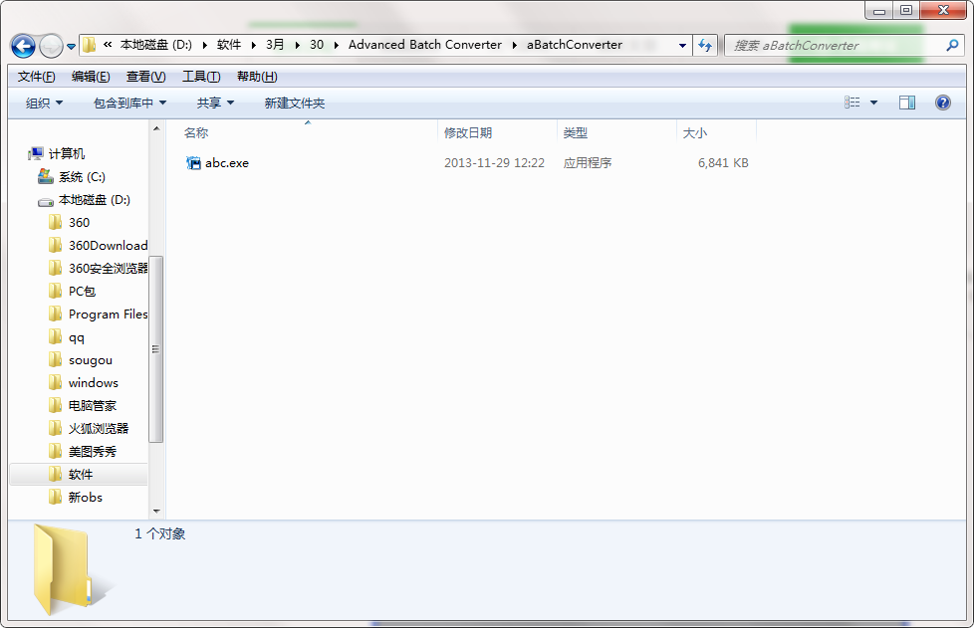Open help with the blue question icon
The image size is (974, 628).
point(942,103)
